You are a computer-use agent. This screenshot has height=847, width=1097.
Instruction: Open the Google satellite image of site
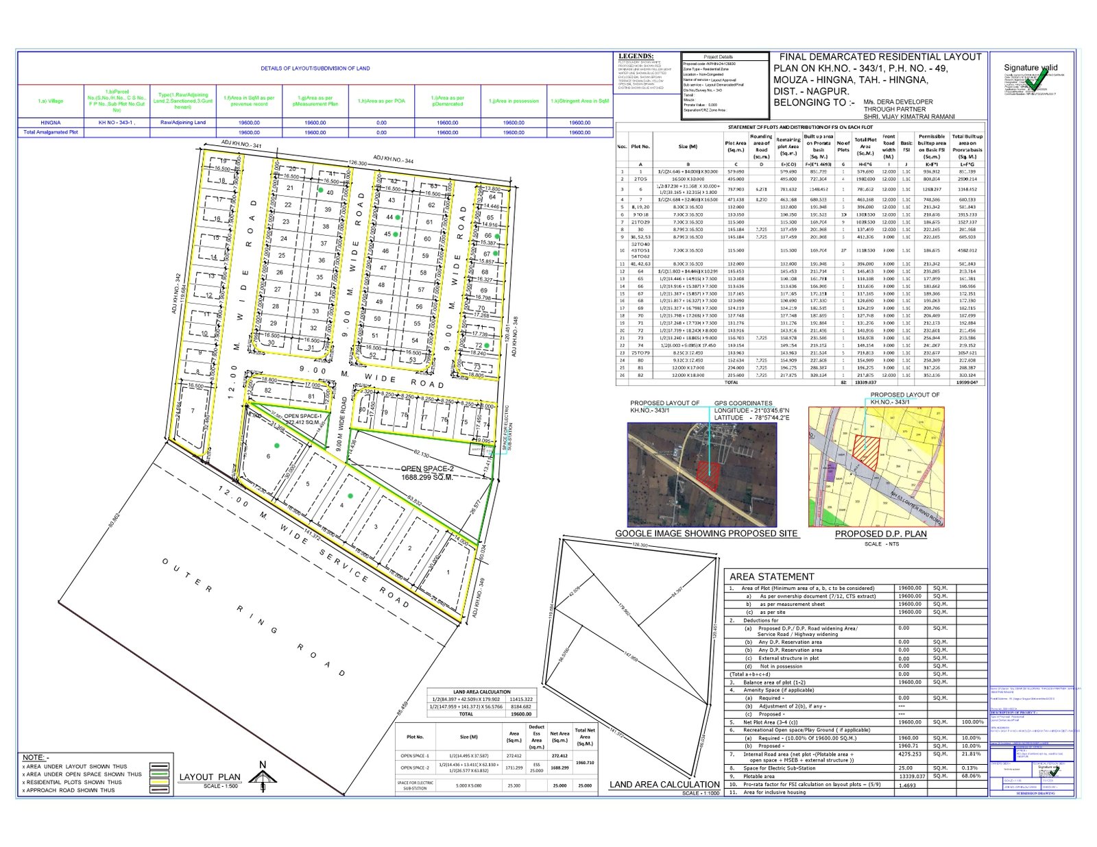(702, 474)
